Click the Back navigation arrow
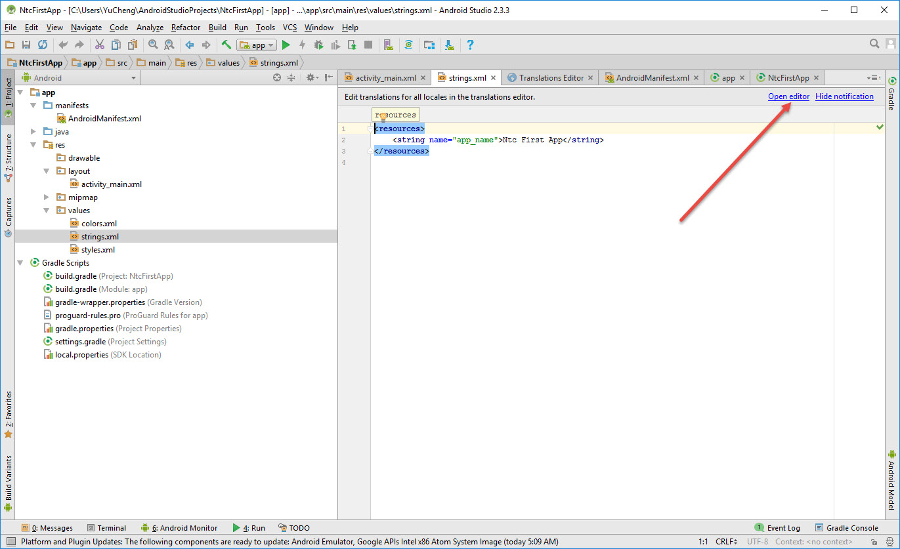 [x=190, y=45]
